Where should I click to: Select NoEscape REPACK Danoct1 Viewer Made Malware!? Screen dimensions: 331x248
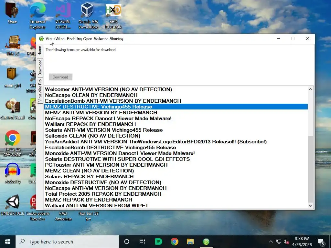tap(176, 118)
